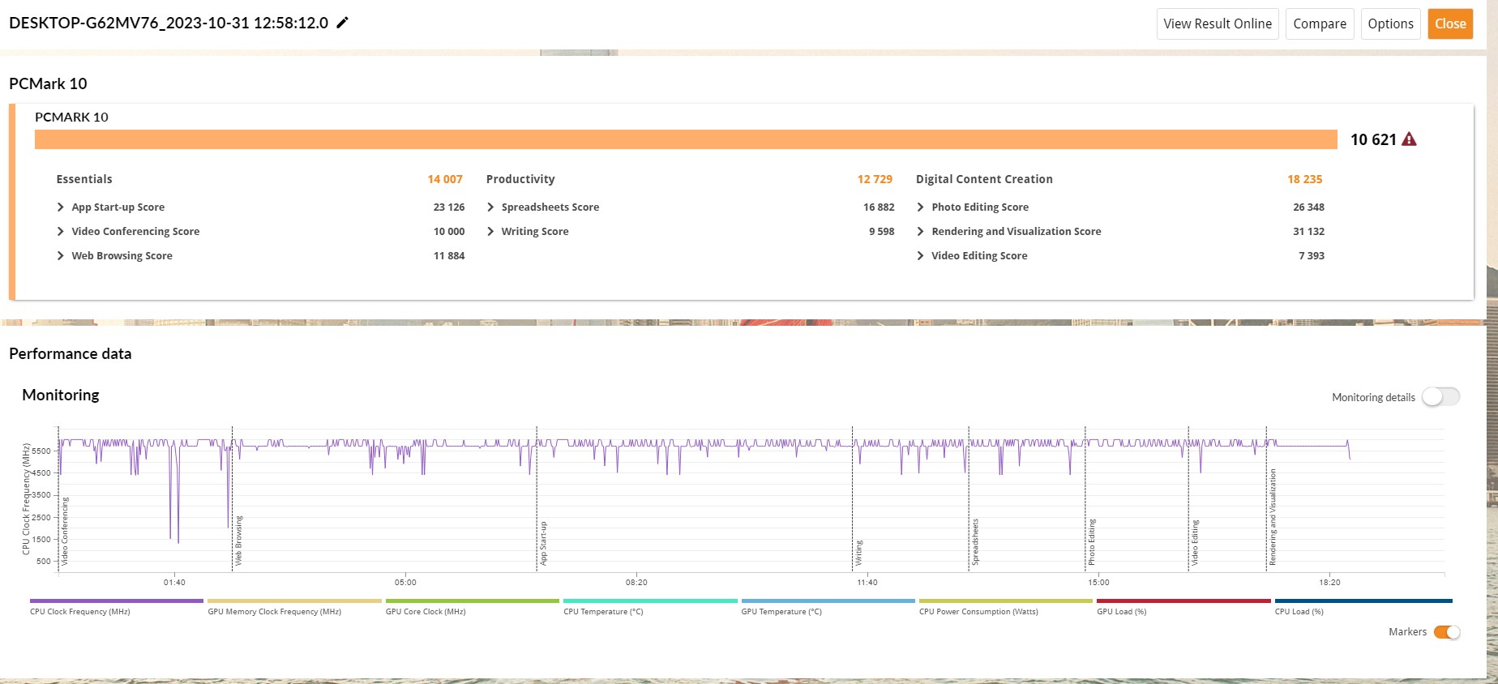Click the Video Conferencing value 10 000

point(449,232)
